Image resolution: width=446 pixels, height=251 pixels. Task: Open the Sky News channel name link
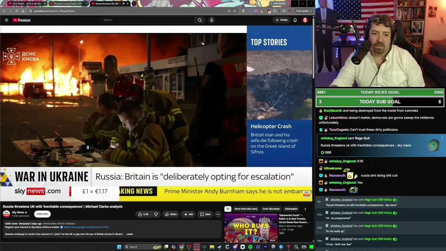(x=18, y=212)
